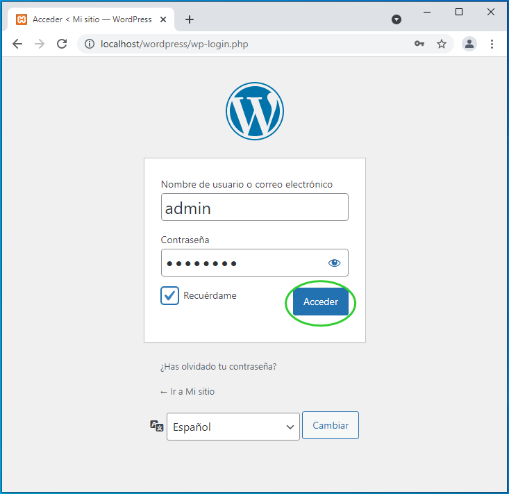Viewport: 509px width, 494px height.
Task: Click the Recuérdame label text
Action: coord(210,295)
